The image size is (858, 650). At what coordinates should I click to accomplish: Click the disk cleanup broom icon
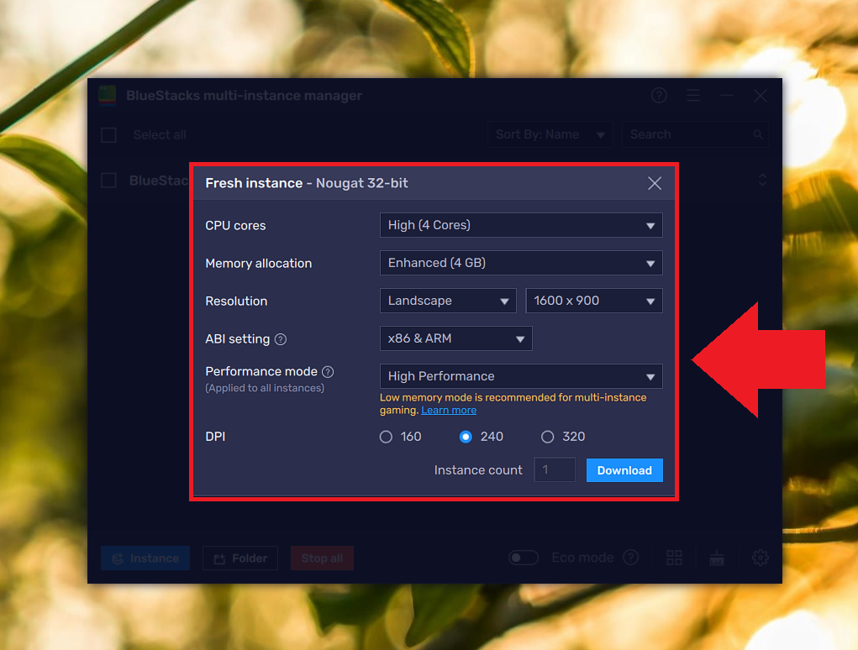click(x=717, y=558)
